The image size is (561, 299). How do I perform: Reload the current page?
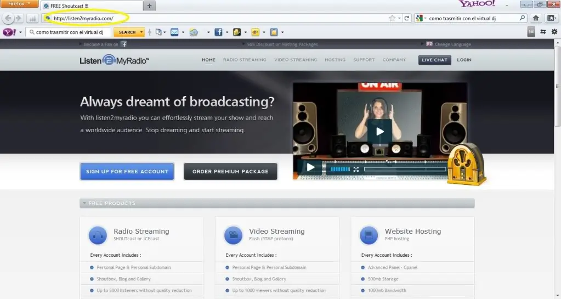(x=407, y=18)
